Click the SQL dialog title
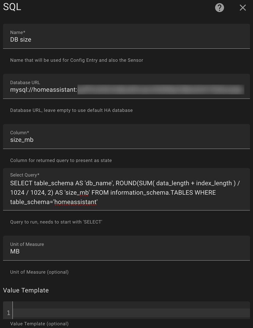This screenshot has height=328, width=253. pyautogui.click(x=12, y=7)
